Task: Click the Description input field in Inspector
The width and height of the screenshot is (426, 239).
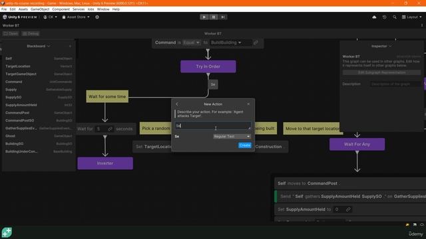Action: [x=395, y=84]
